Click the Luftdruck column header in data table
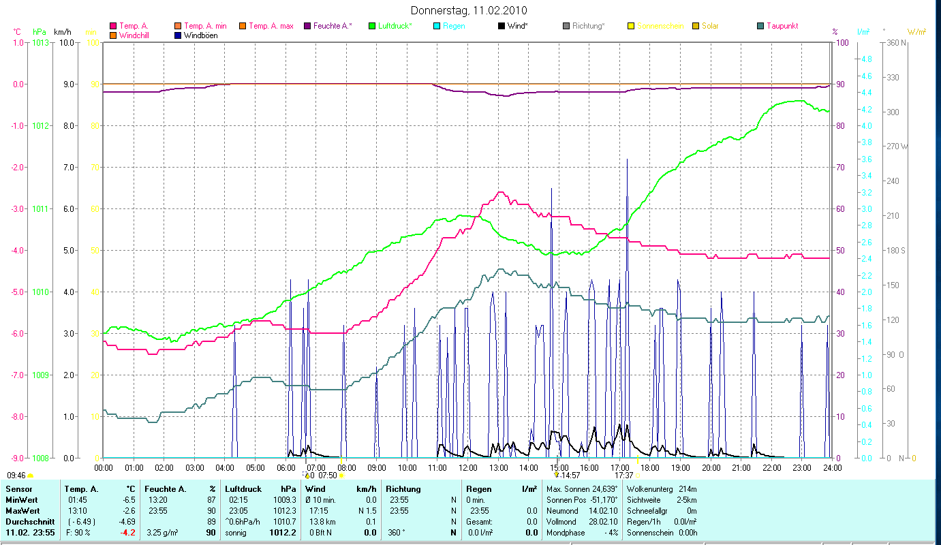The height and width of the screenshot is (545, 941). 243,489
